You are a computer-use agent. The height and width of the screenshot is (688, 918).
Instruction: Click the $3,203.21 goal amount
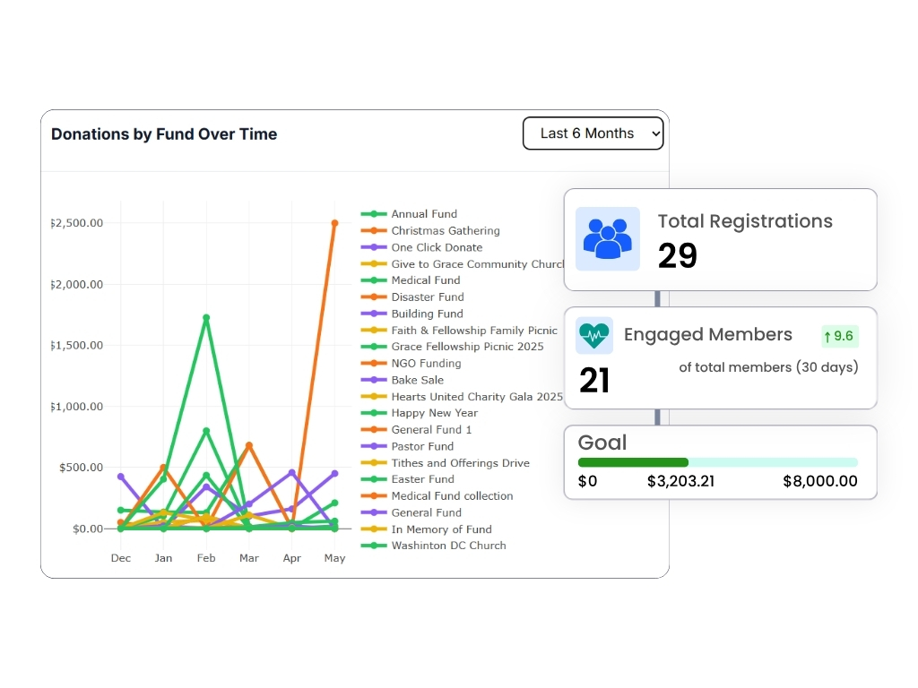[x=680, y=481]
